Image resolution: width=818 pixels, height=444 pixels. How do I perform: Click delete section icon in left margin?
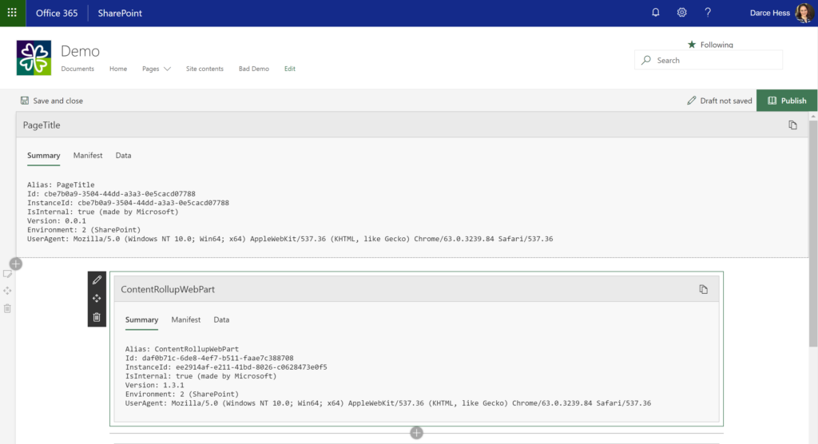pos(7,308)
